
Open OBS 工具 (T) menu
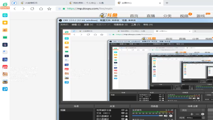pyautogui.click(x=135, y=25)
